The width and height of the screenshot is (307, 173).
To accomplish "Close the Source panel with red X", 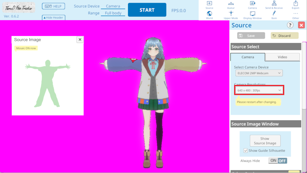I will (x=301, y=25).
